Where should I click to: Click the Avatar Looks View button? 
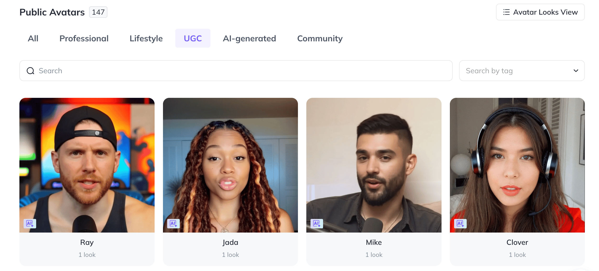click(x=540, y=12)
